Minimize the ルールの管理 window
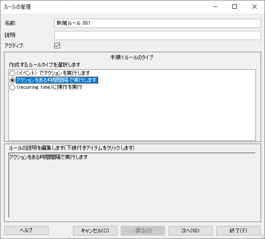 (215, 7)
